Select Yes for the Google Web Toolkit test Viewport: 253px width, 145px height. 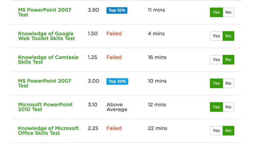pyautogui.click(x=216, y=36)
